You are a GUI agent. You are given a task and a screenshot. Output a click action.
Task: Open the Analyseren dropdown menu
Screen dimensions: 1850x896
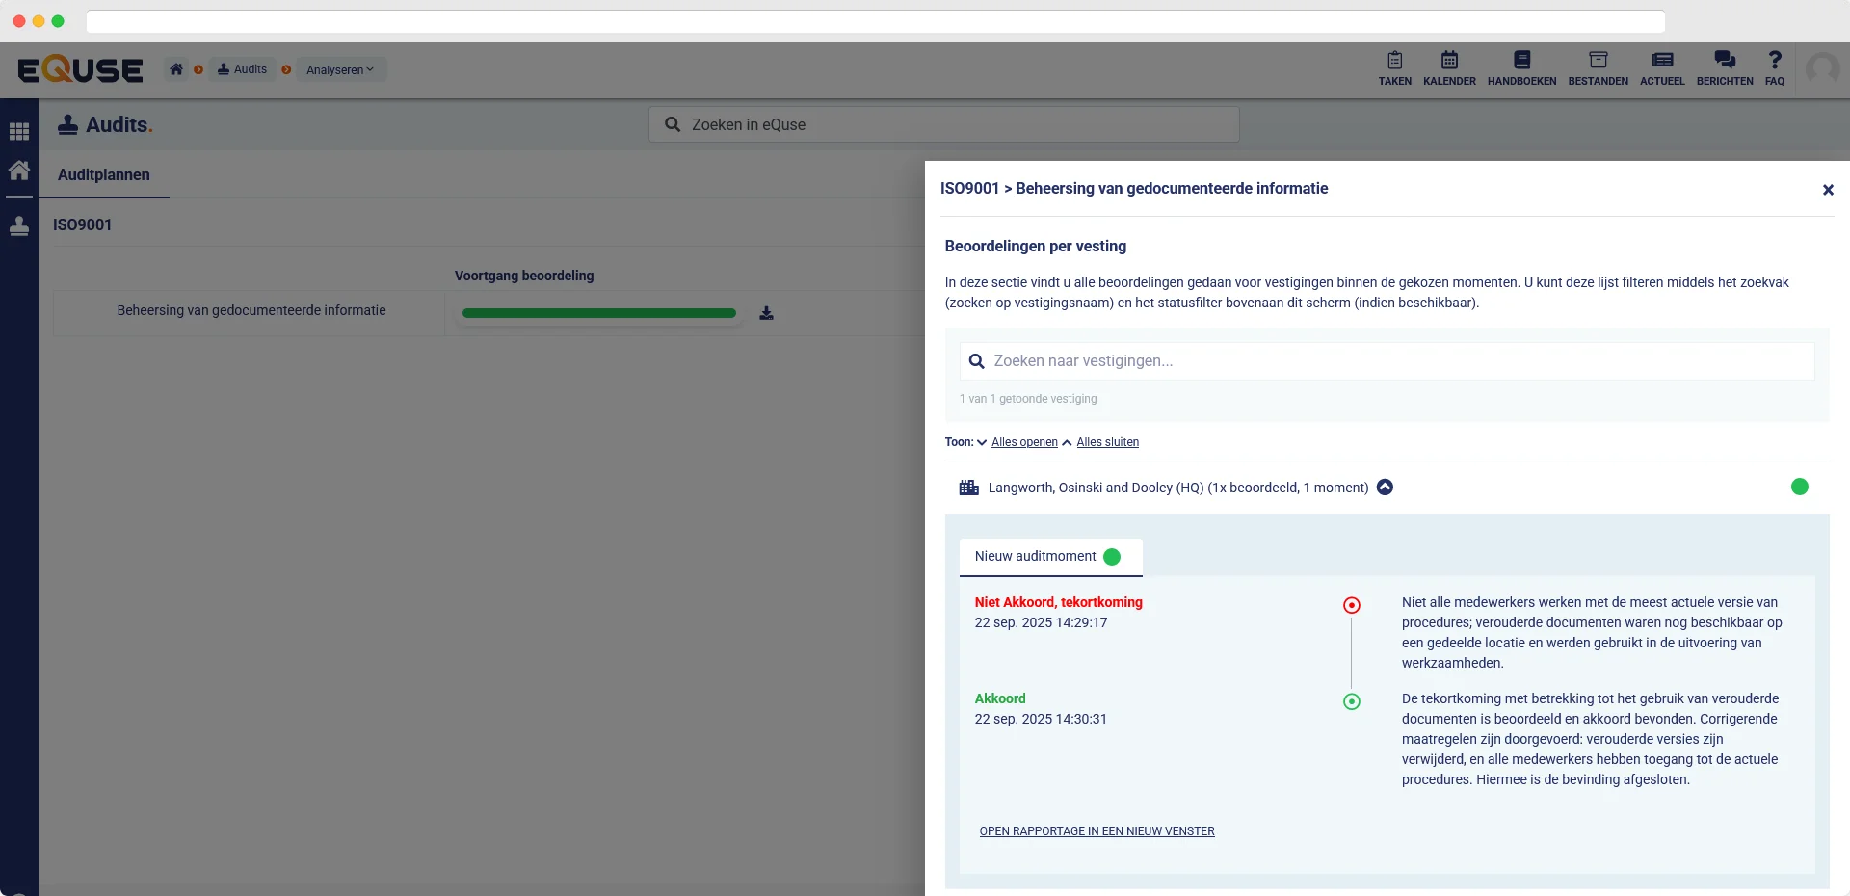coord(340,69)
